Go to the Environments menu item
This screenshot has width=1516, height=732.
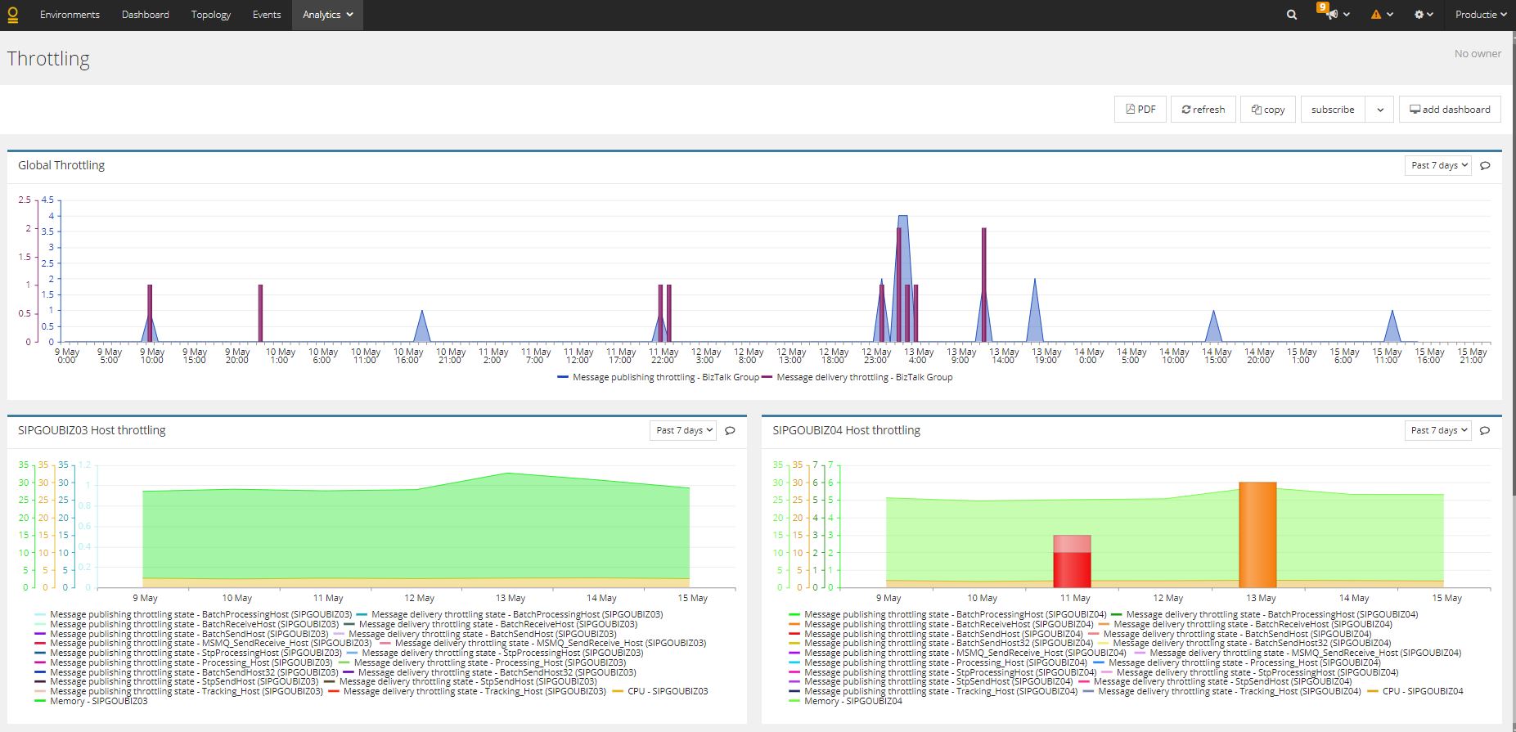(70, 15)
